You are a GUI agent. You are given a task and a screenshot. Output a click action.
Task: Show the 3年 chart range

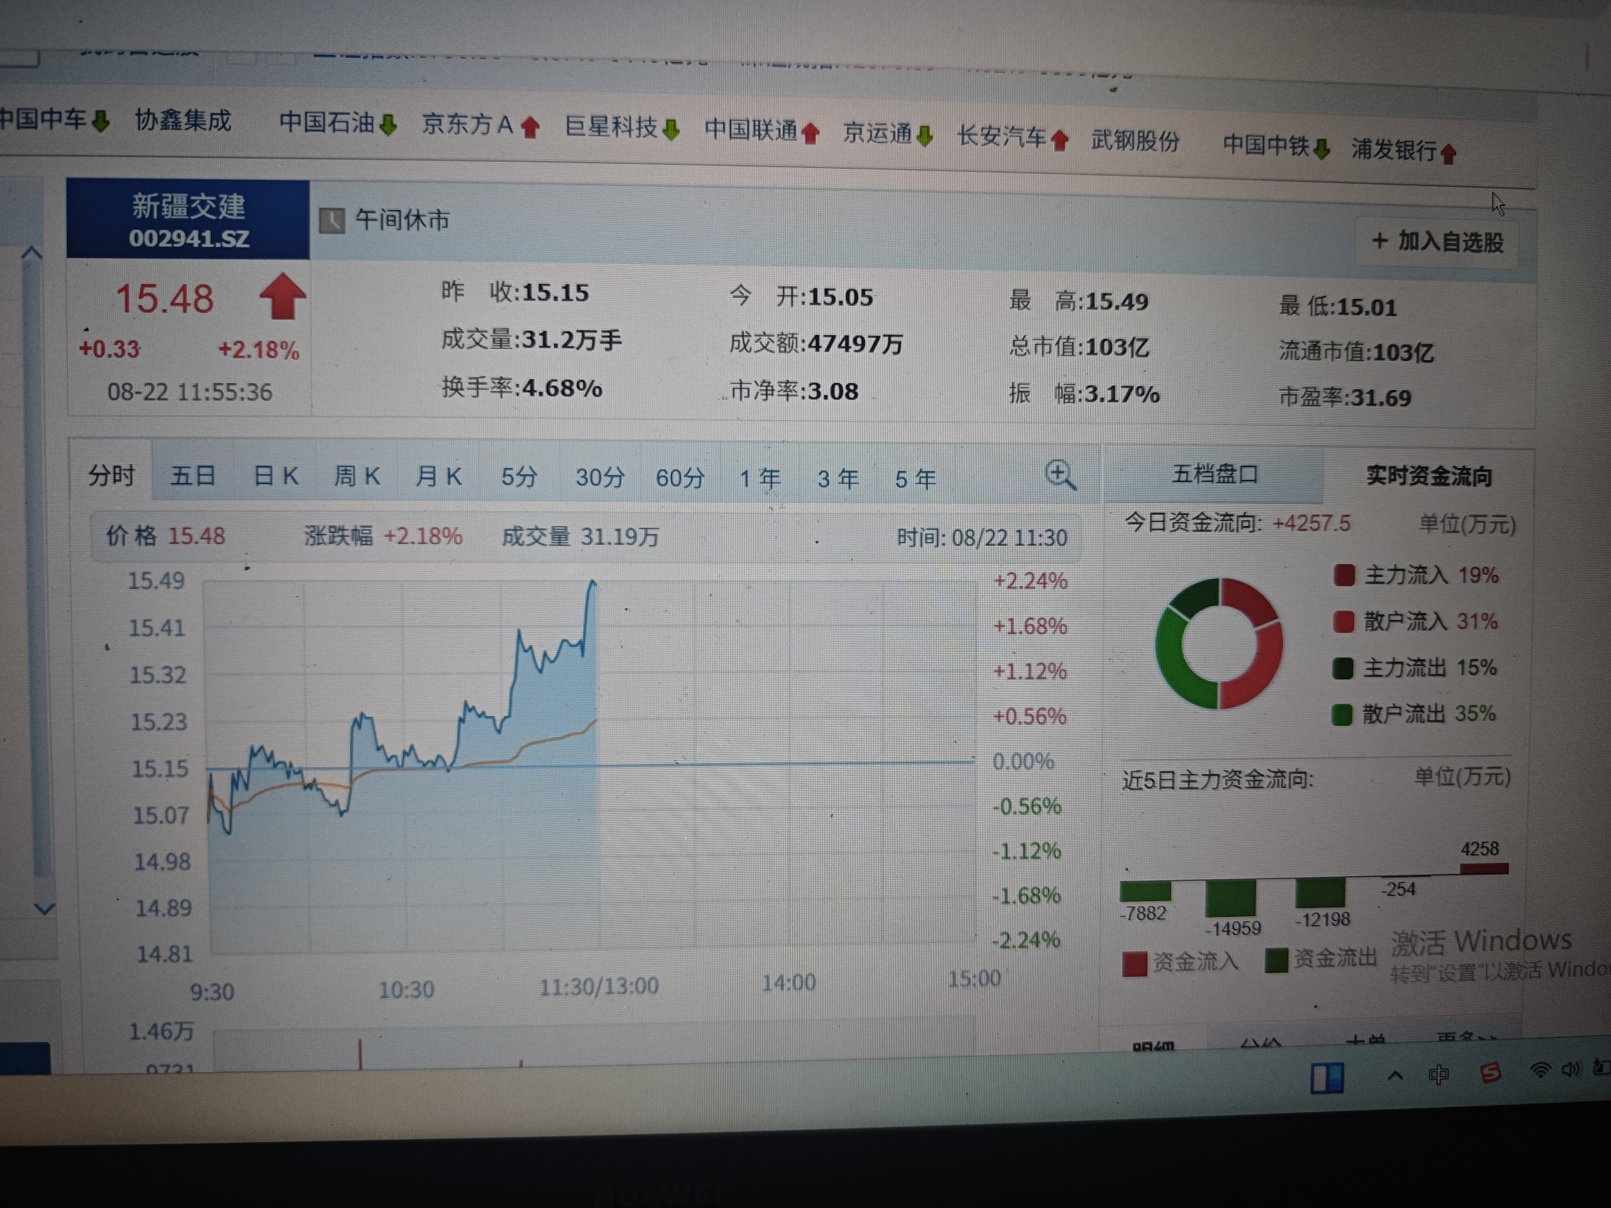(838, 478)
